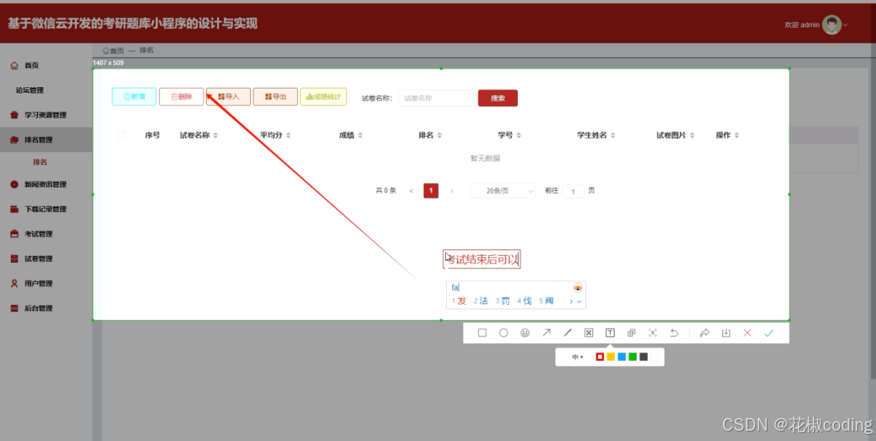Share the screenshot via forward icon
Viewport: 876px width, 441px height.
click(704, 333)
